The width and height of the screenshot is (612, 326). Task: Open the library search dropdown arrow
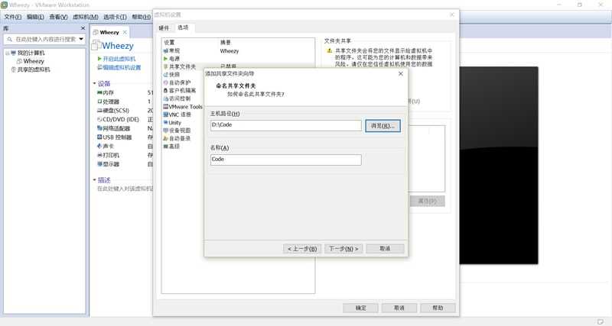81,39
